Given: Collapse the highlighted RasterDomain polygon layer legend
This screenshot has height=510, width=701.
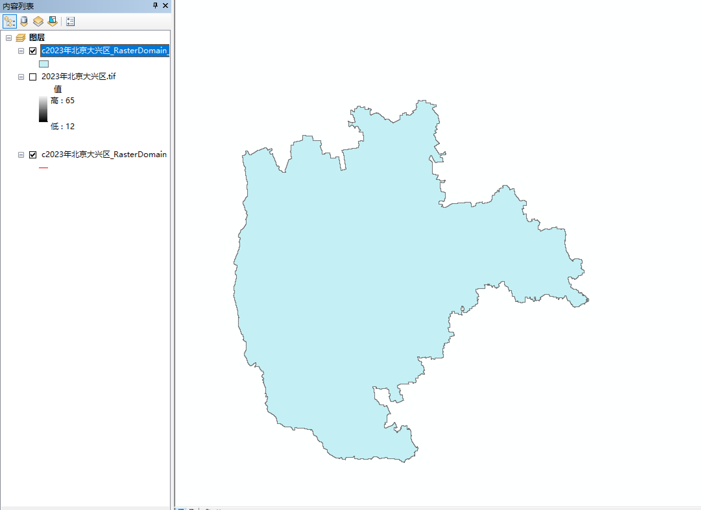Looking at the screenshot, I should click(21, 51).
